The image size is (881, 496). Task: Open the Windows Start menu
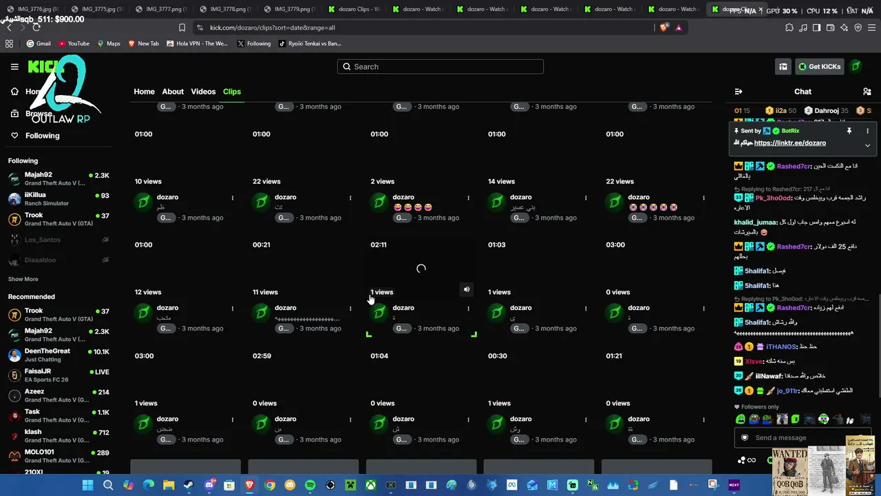point(87,485)
